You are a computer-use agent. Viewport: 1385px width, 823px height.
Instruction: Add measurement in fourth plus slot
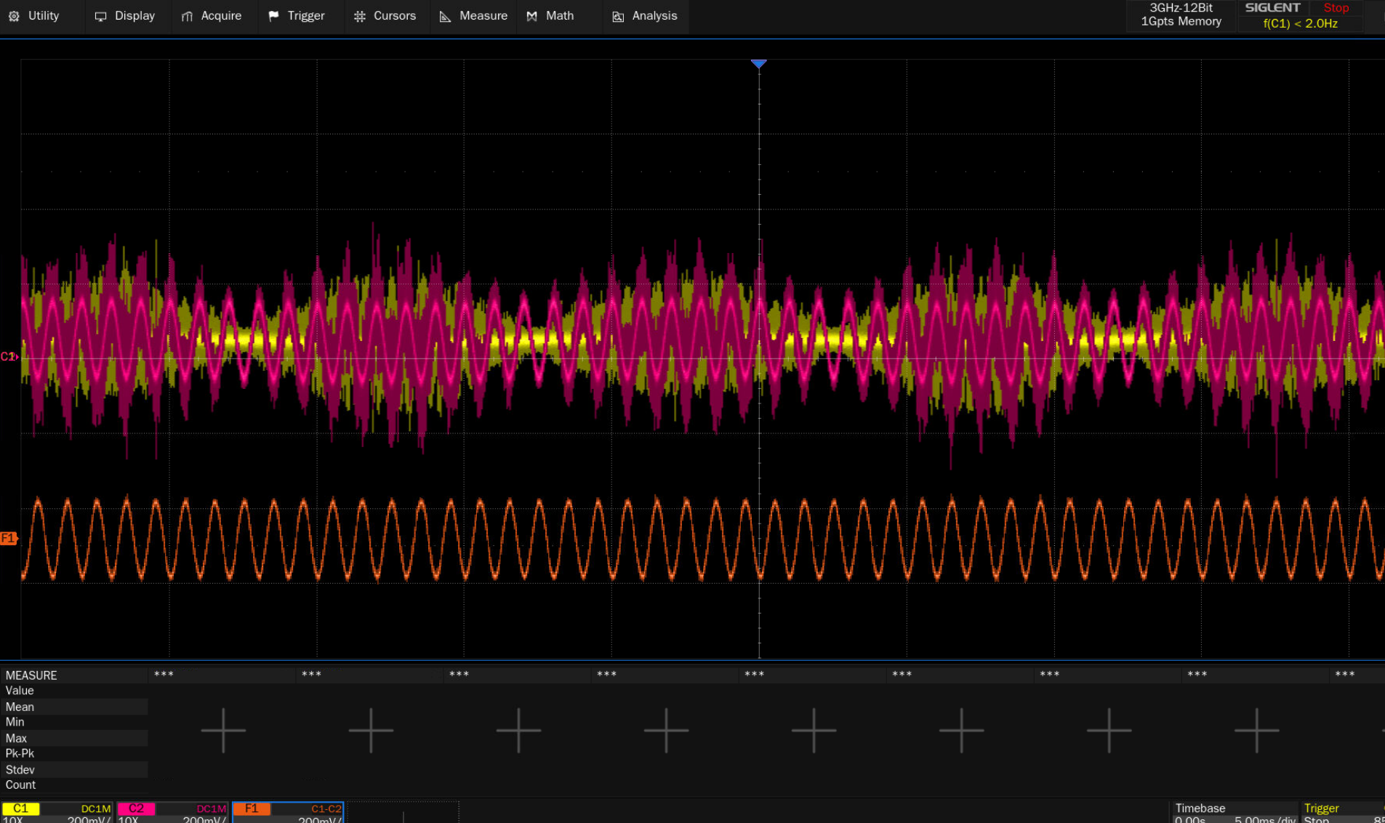(x=666, y=730)
